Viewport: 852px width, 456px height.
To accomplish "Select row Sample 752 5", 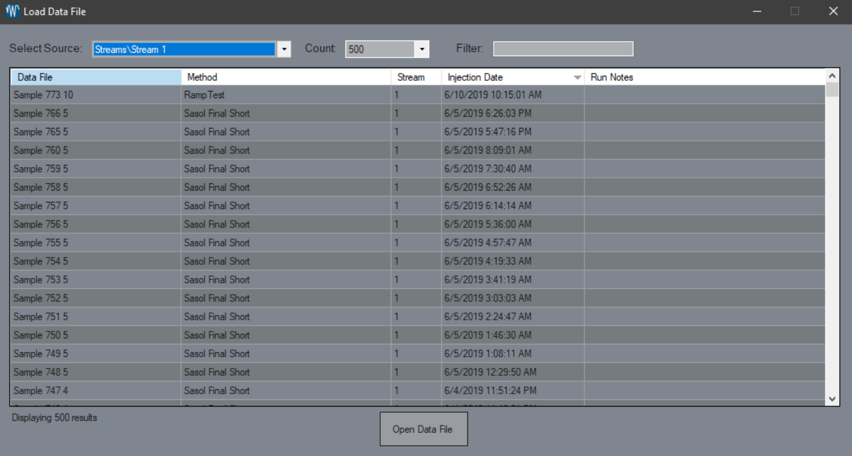I will [418, 298].
